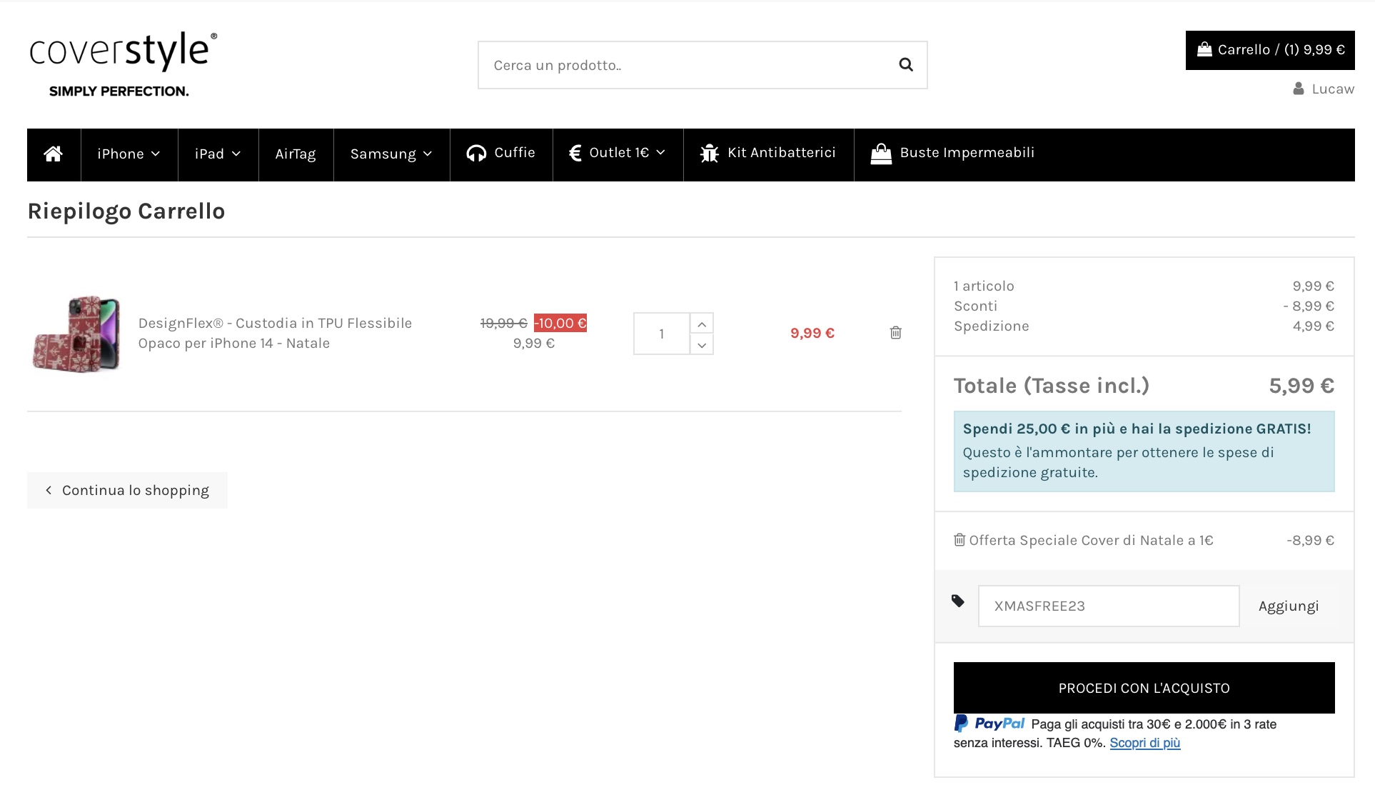Expand the Outlet 1€ dropdown menu
This screenshot has height=800, width=1375.
click(x=618, y=154)
